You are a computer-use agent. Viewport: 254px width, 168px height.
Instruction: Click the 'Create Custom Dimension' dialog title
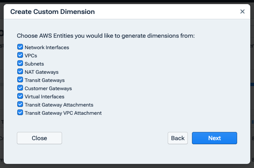[x=52, y=12]
